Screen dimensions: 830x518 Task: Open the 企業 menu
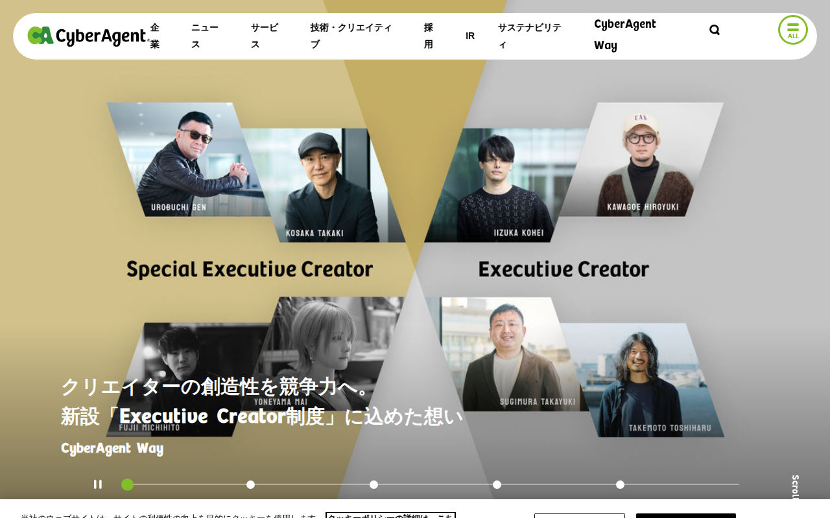(x=155, y=36)
